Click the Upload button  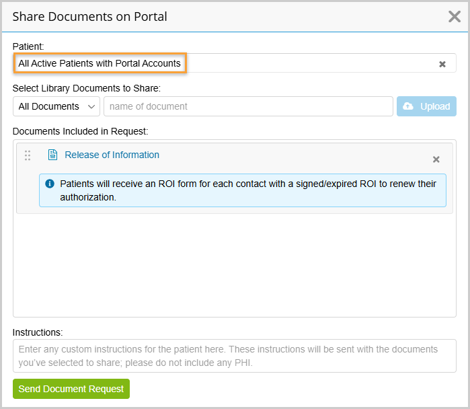pos(426,106)
